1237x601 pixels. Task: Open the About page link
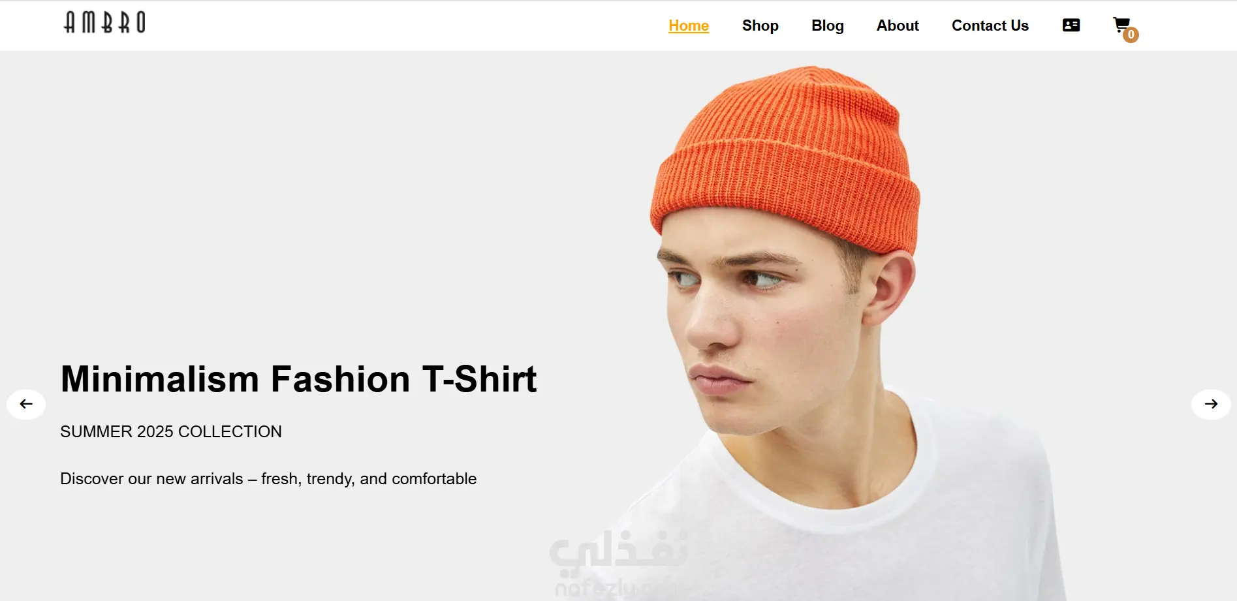click(x=898, y=25)
